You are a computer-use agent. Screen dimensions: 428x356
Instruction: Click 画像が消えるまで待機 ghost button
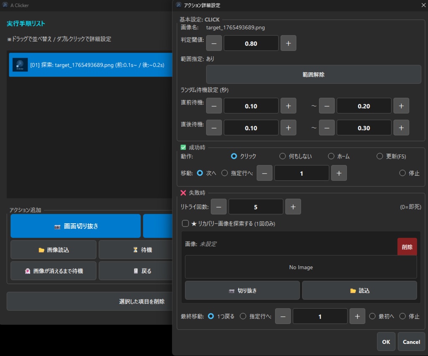point(53,271)
